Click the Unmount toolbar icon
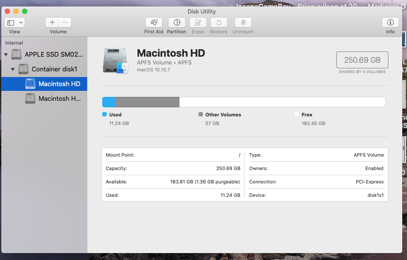 pos(243,22)
